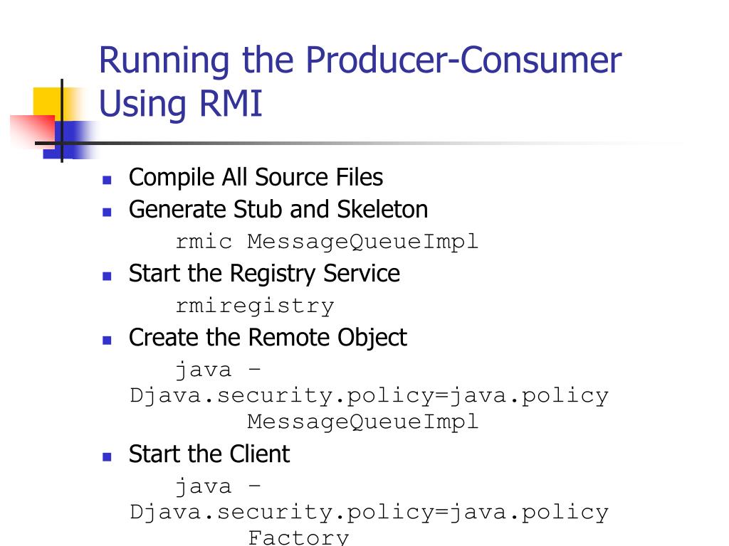Click the bullet icon beside 'Generate Stub and Skeleton'
The height and width of the screenshot is (546, 729).
(x=107, y=212)
